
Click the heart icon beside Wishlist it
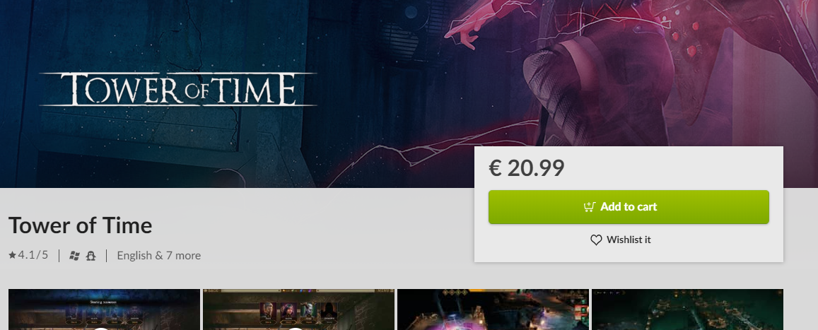596,240
